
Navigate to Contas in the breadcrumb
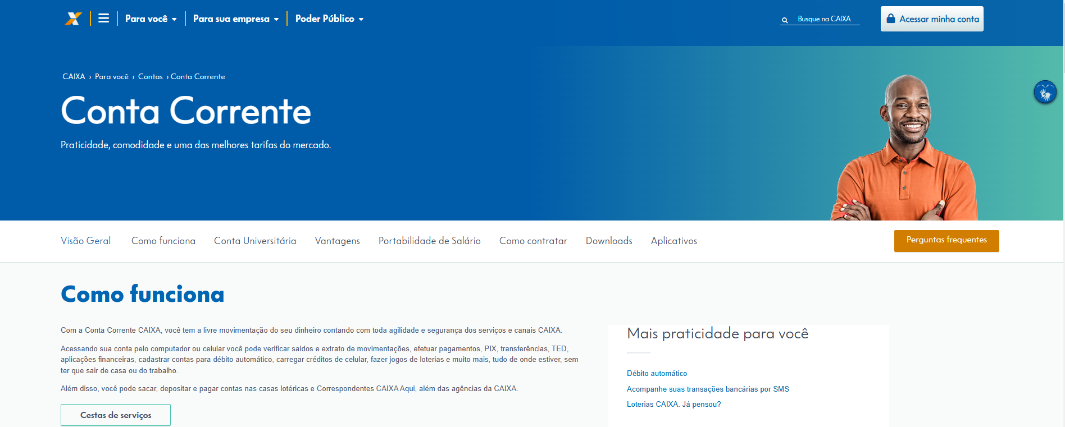pyautogui.click(x=150, y=77)
